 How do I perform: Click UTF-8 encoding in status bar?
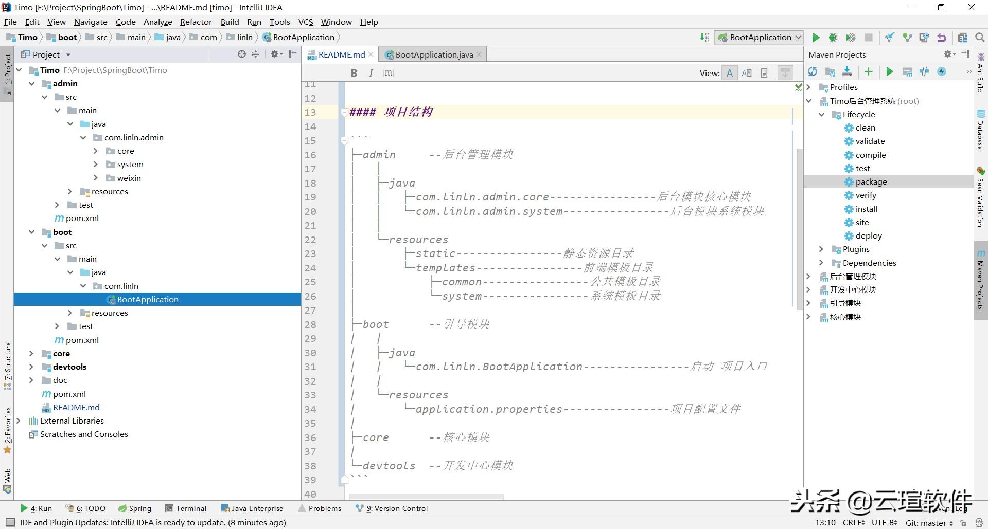coord(885,522)
